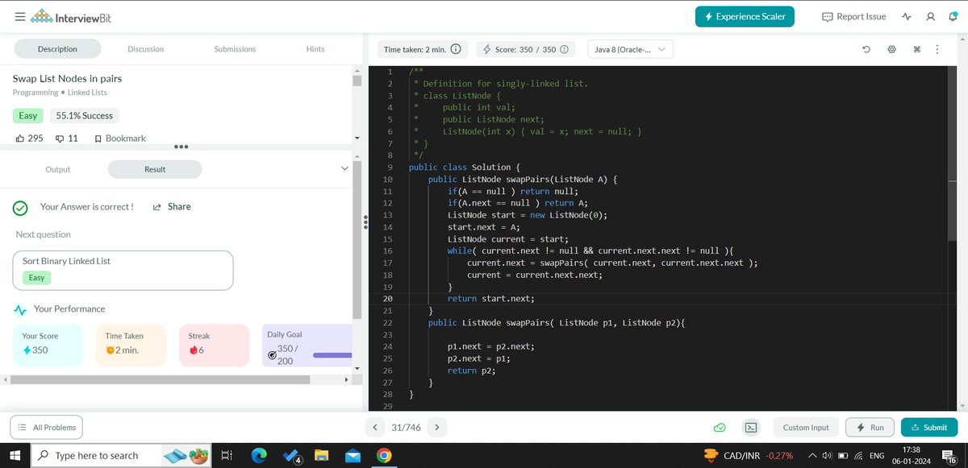Screen dimensions: 968x468
Task: Open Task View on taskbar
Action: (x=227, y=455)
